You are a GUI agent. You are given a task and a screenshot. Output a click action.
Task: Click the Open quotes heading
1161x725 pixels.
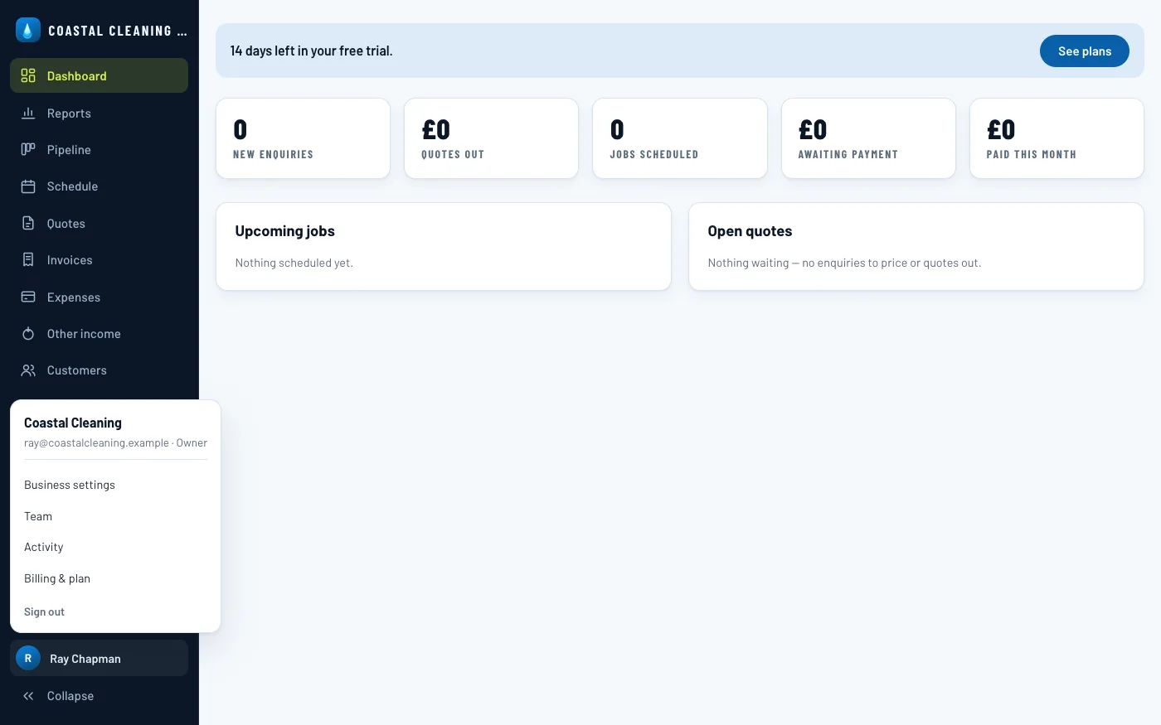(750, 231)
